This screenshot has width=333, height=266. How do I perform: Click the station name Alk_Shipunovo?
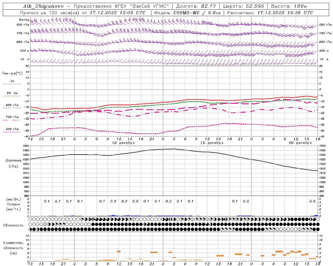(43, 6)
